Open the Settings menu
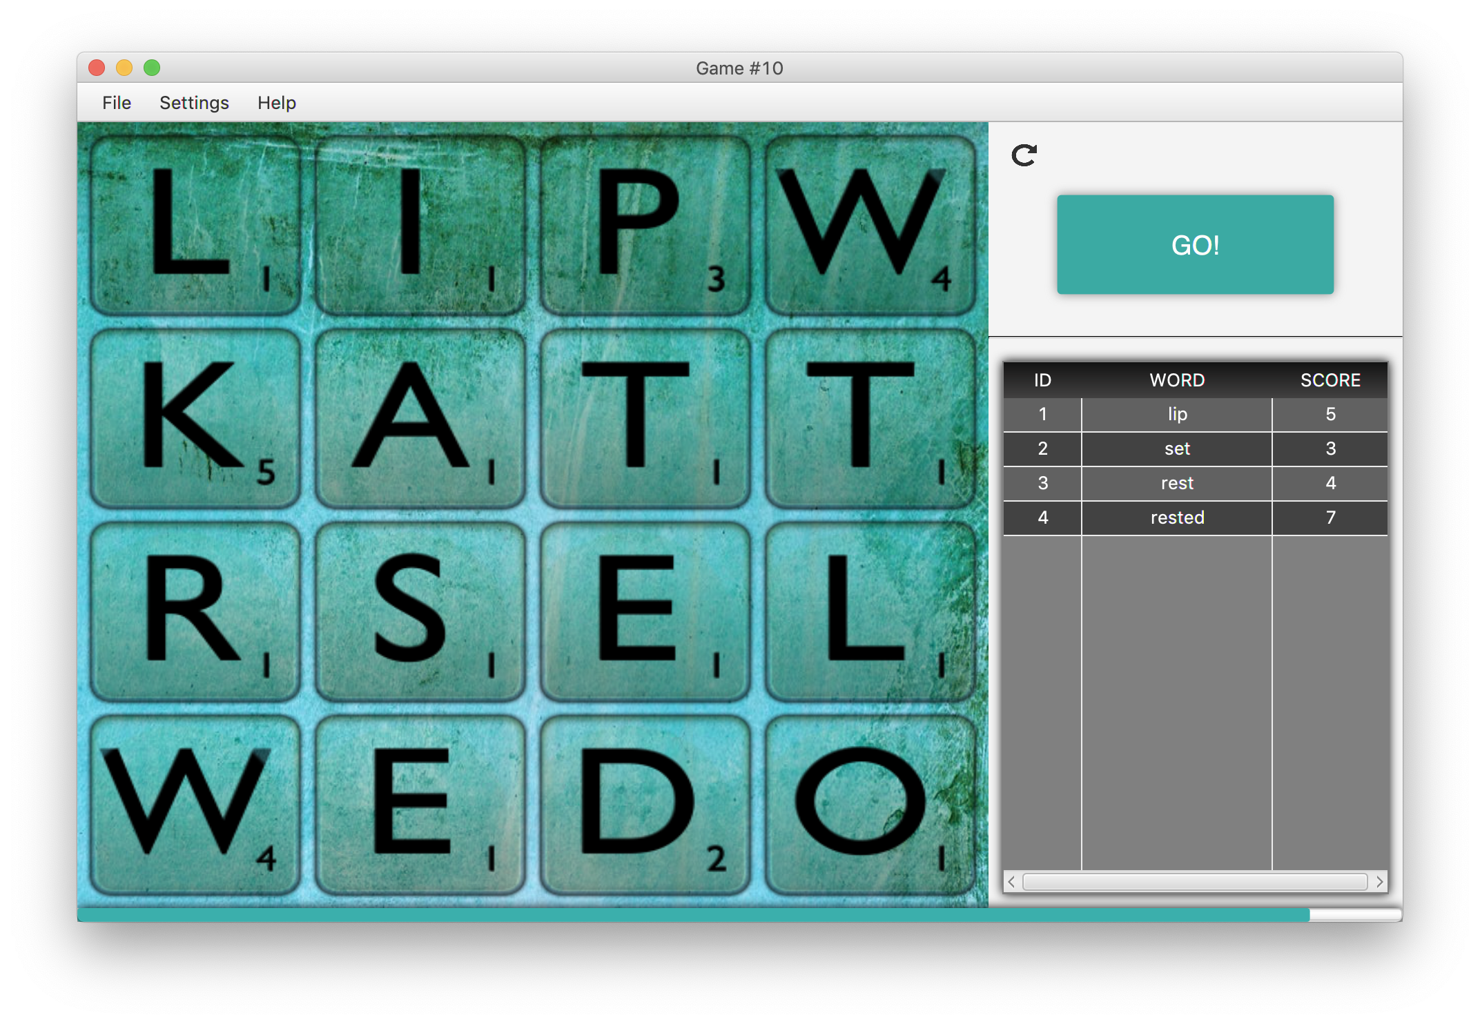Viewport: 1480px width, 1024px height. tap(194, 103)
